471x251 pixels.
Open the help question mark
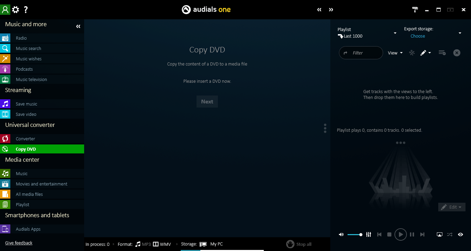26,10
